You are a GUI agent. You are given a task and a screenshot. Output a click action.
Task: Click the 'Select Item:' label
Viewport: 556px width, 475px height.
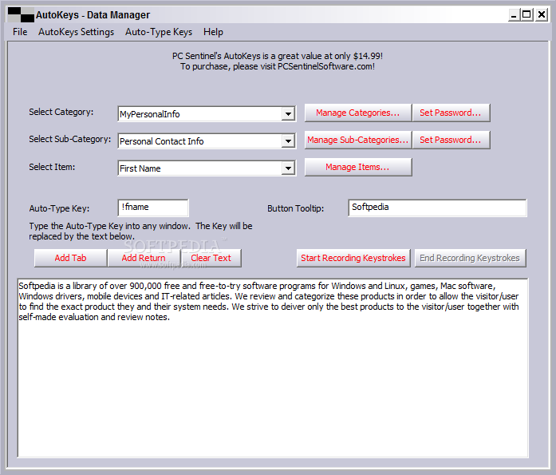pos(52,167)
